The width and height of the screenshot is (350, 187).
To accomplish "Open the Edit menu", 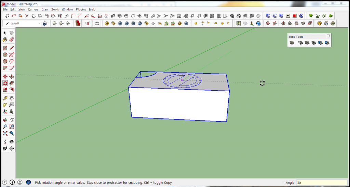I will (13, 9).
